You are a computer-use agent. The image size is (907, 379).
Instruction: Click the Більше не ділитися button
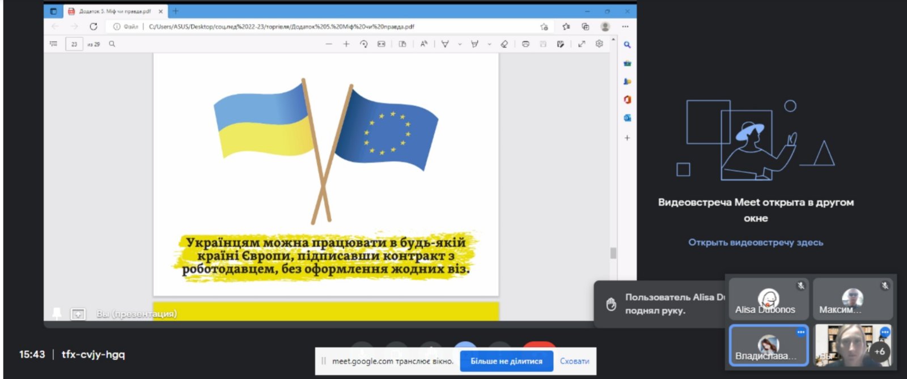pyautogui.click(x=506, y=361)
